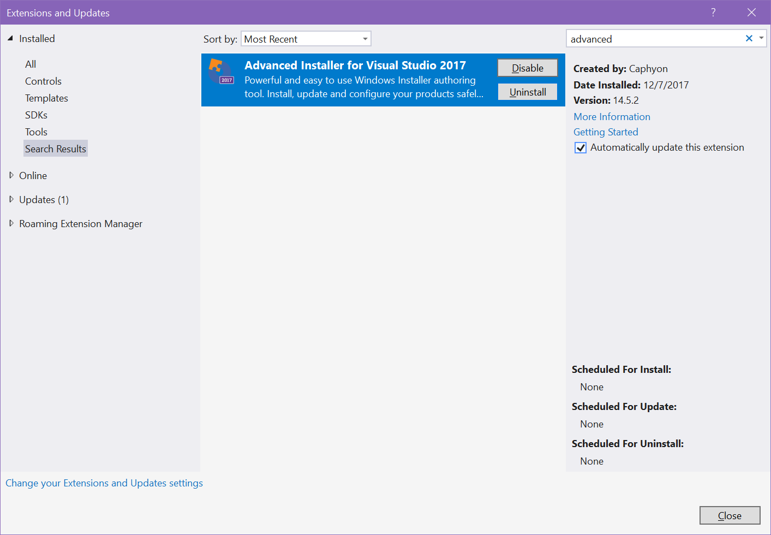
Task: Select the All category
Action: pyautogui.click(x=31, y=64)
